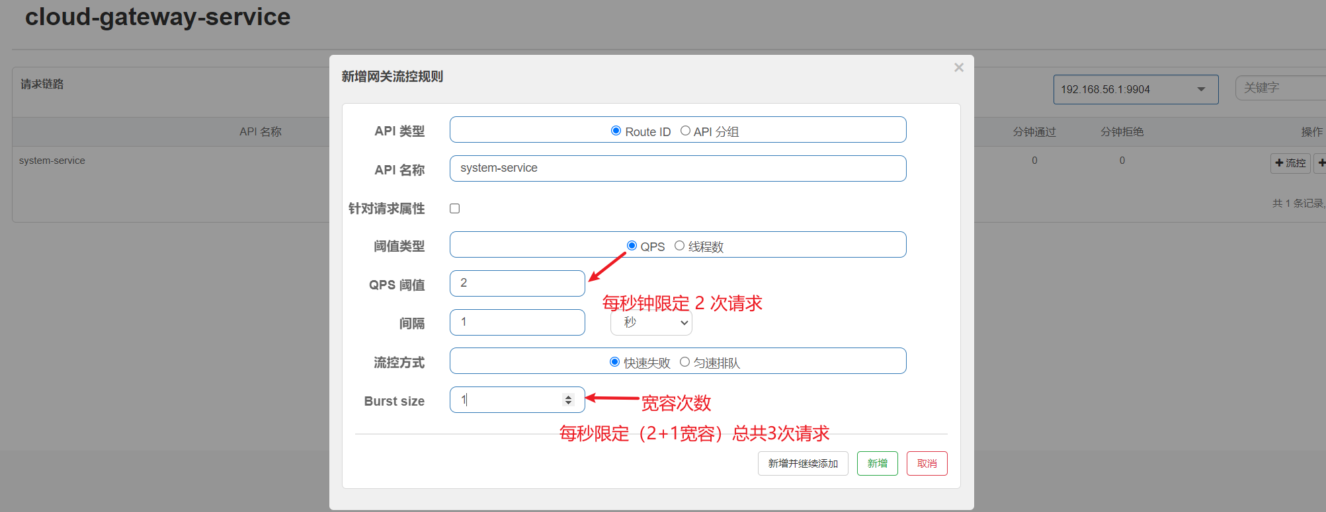Click the 关键字 search field
Viewport: 1326px width, 512px height.
tap(1280, 88)
